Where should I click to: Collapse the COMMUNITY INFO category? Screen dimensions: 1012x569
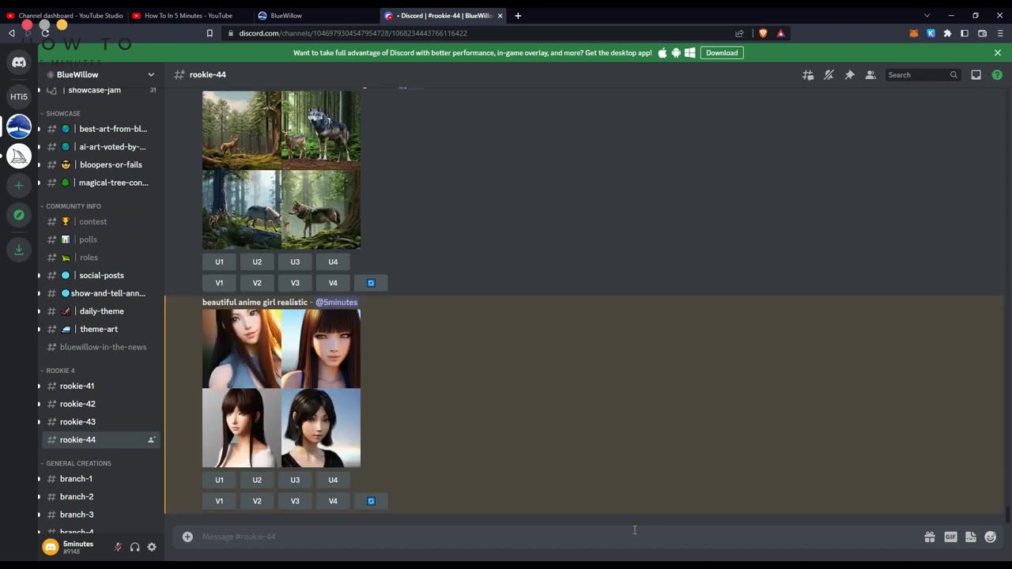(70, 206)
